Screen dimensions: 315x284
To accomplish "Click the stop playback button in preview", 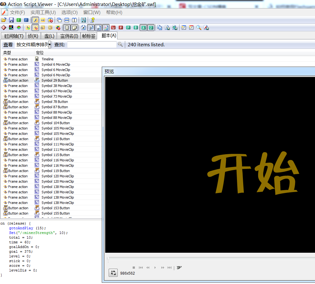I will (134, 267).
